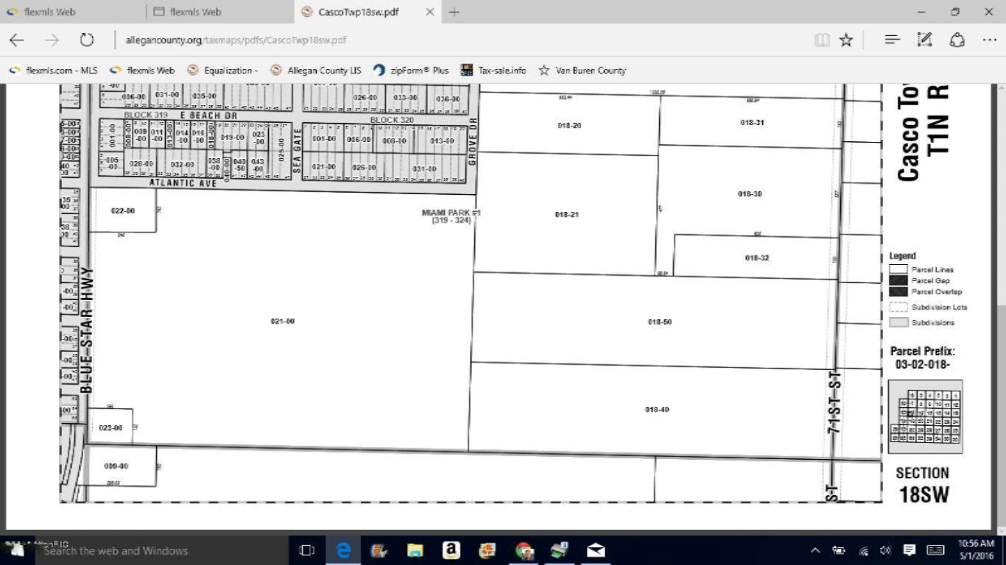Open File Explorer from taskbar
The image size is (1006, 565).
point(415,550)
